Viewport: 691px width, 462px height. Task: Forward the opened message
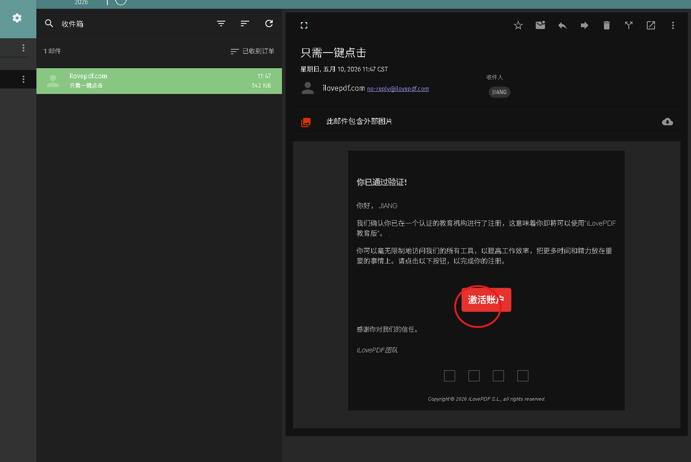pos(585,25)
